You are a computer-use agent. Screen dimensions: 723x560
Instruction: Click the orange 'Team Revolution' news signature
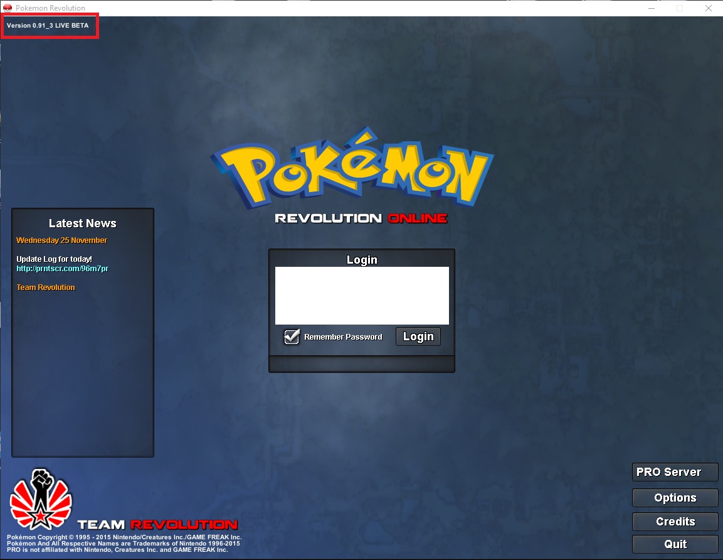[46, 287]
